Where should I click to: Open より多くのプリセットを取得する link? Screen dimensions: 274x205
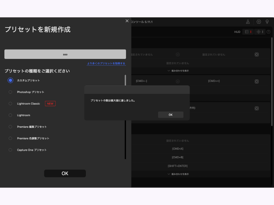click(x=106, y=64)
